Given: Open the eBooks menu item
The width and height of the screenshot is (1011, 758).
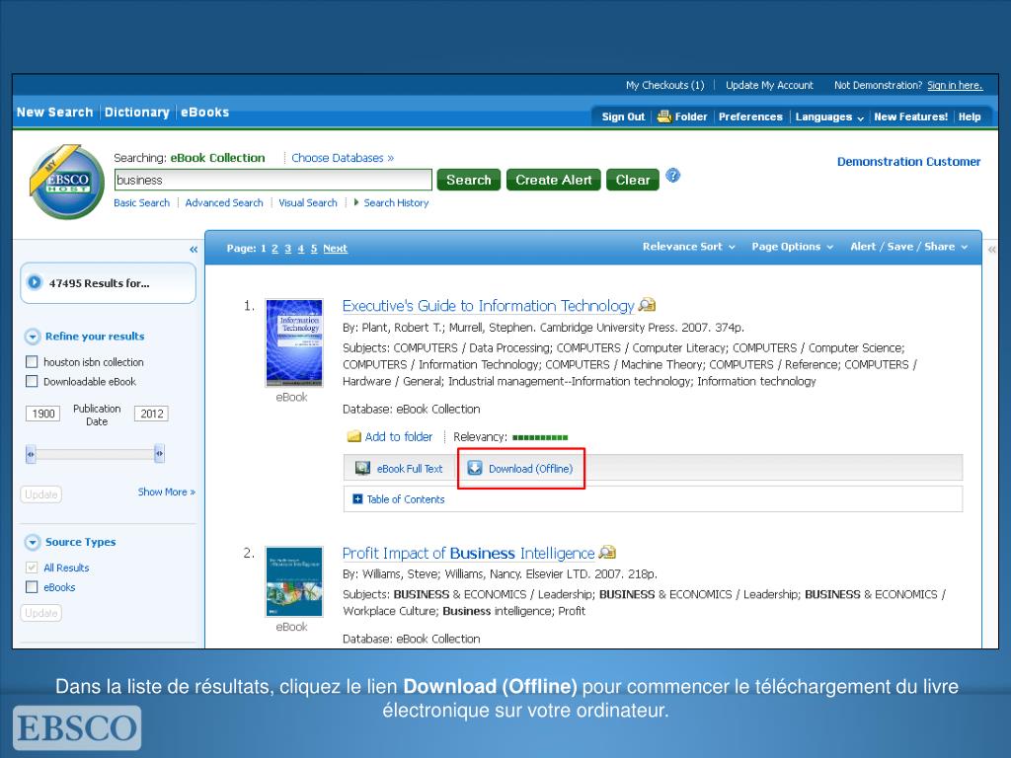Looking at the screenshot, I should tap(204, 113).
